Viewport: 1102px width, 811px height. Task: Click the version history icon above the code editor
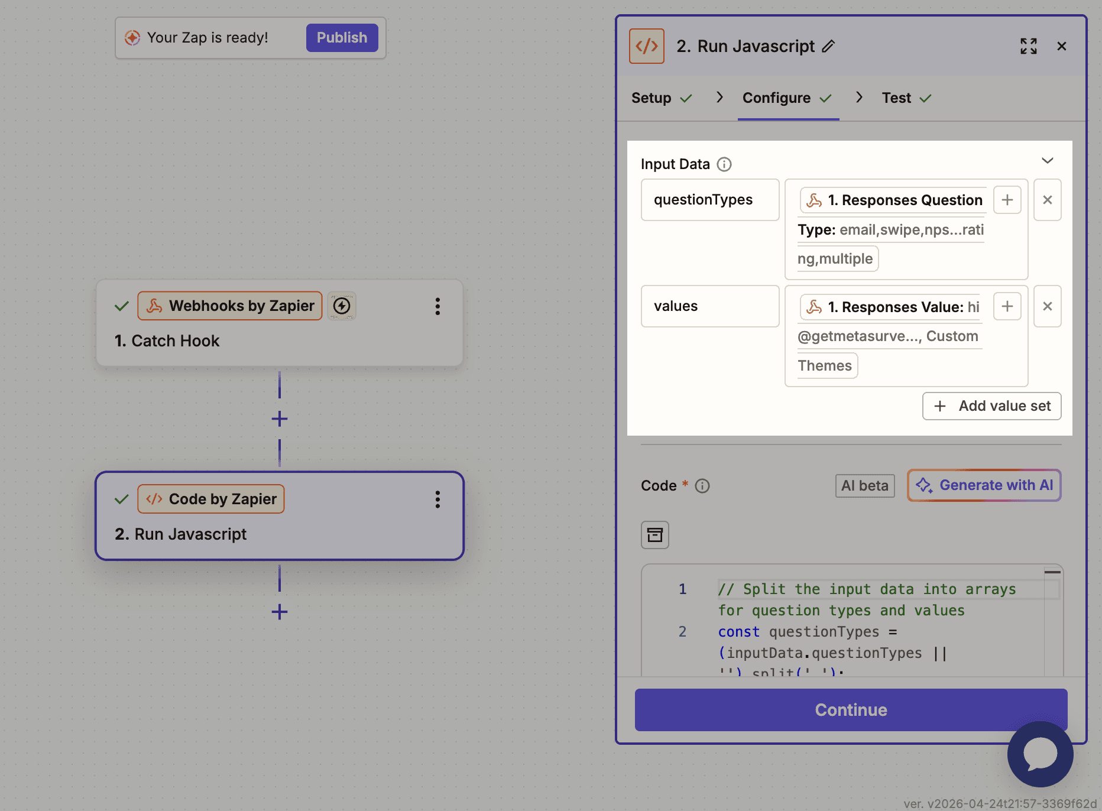654,534
